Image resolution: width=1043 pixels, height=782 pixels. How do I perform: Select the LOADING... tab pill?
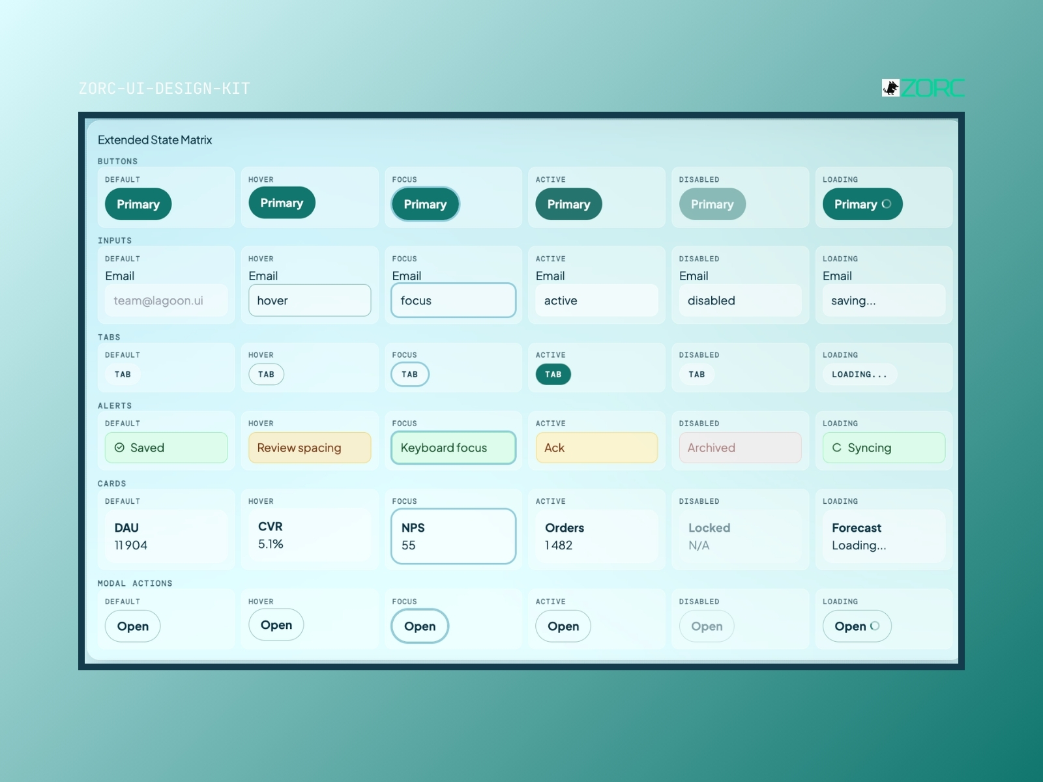click(859, 374)
